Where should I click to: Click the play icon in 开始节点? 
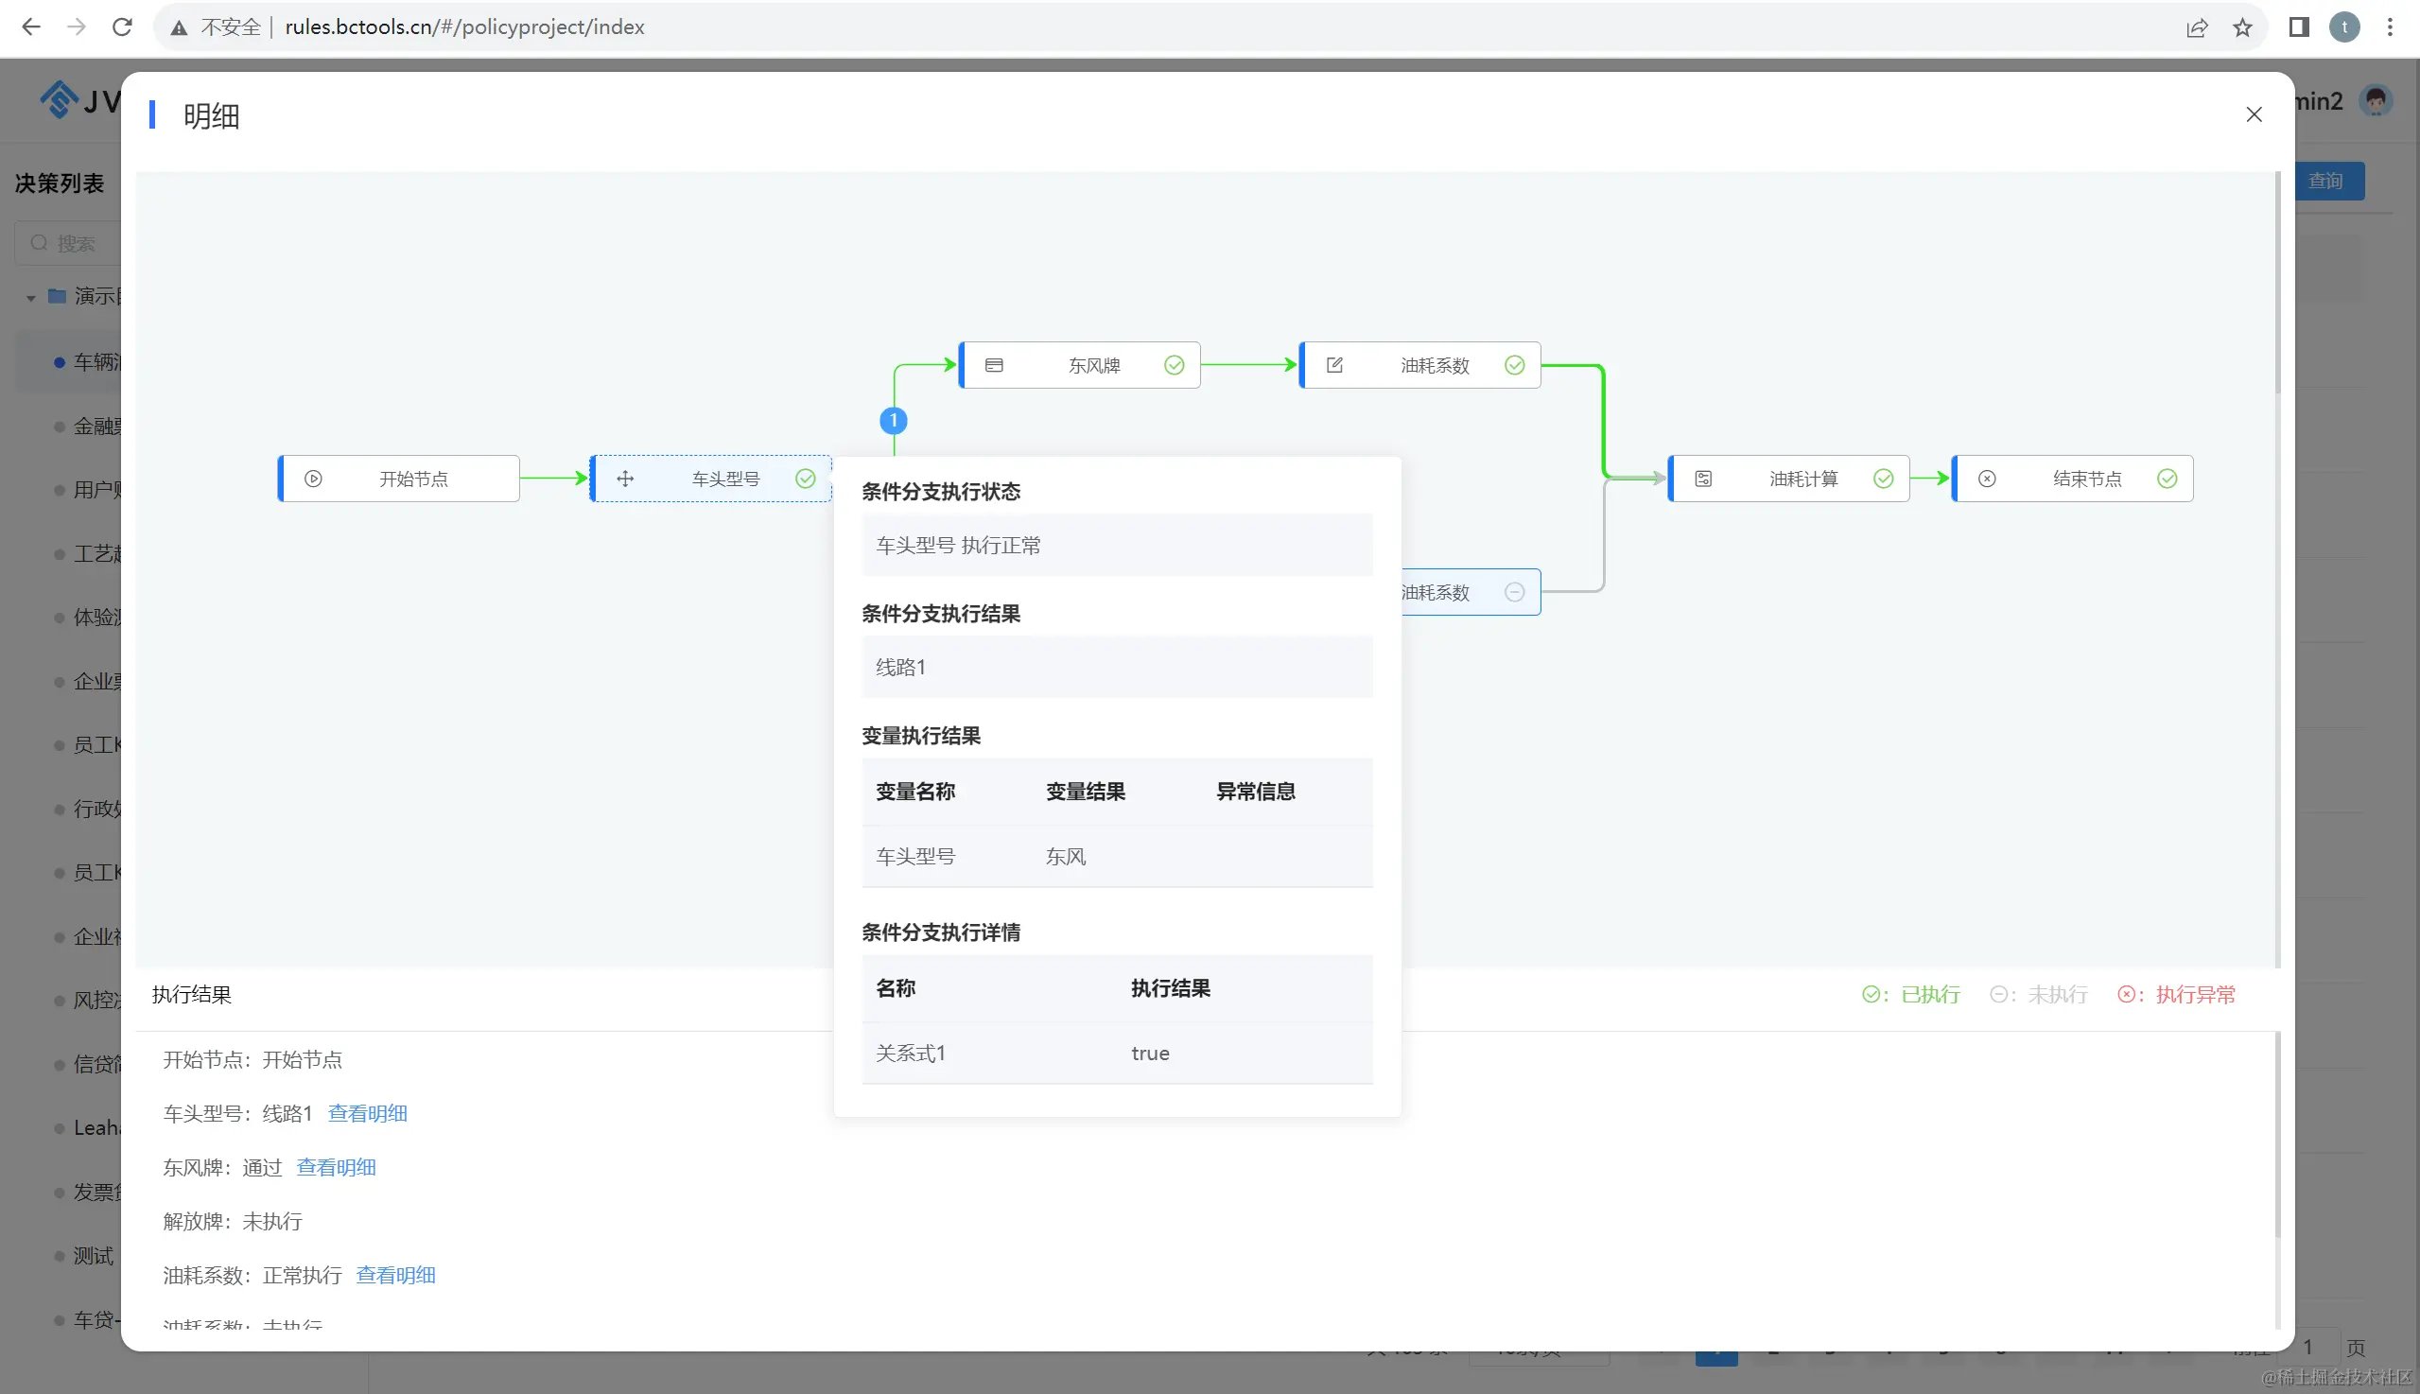313,479
